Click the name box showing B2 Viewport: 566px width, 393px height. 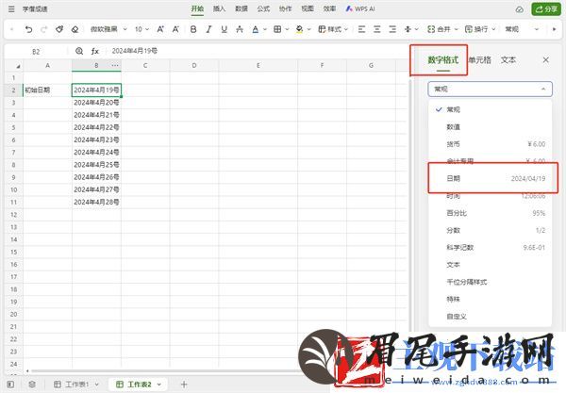tap(36, 52)
